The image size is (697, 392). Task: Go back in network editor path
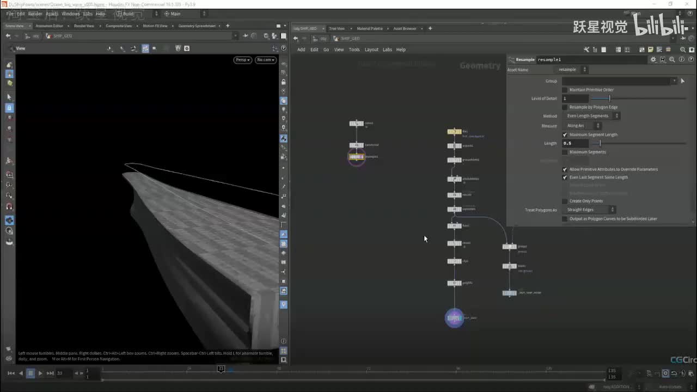point(296,39)
